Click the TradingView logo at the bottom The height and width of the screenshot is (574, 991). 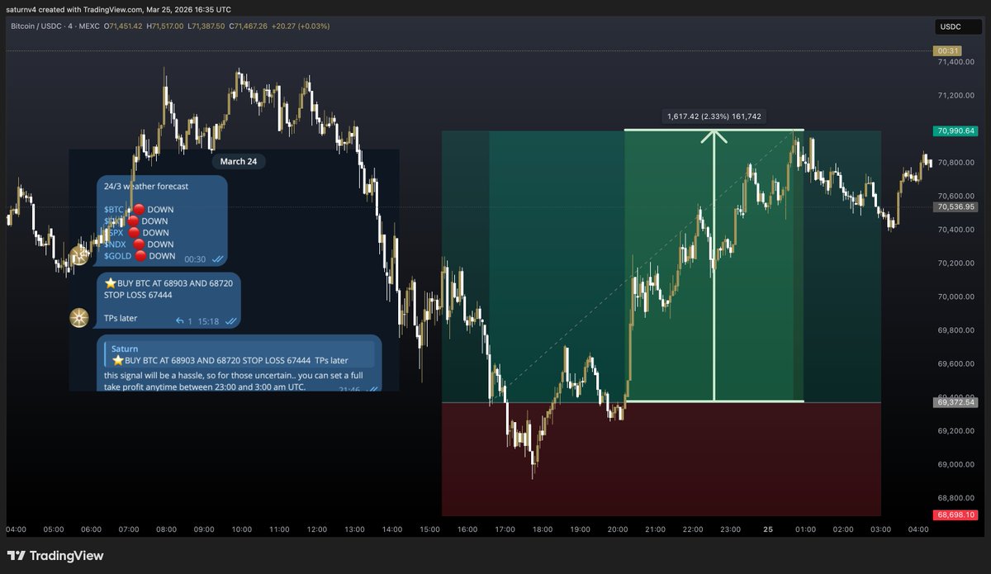pyautogui.click(x=55, y=556)
